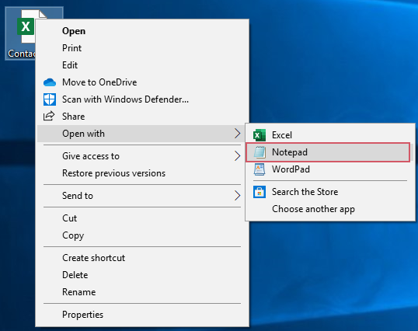This screenshot has height=331, width=418.
Task: Choose Rename from the context menu
Action: [142, 292]
